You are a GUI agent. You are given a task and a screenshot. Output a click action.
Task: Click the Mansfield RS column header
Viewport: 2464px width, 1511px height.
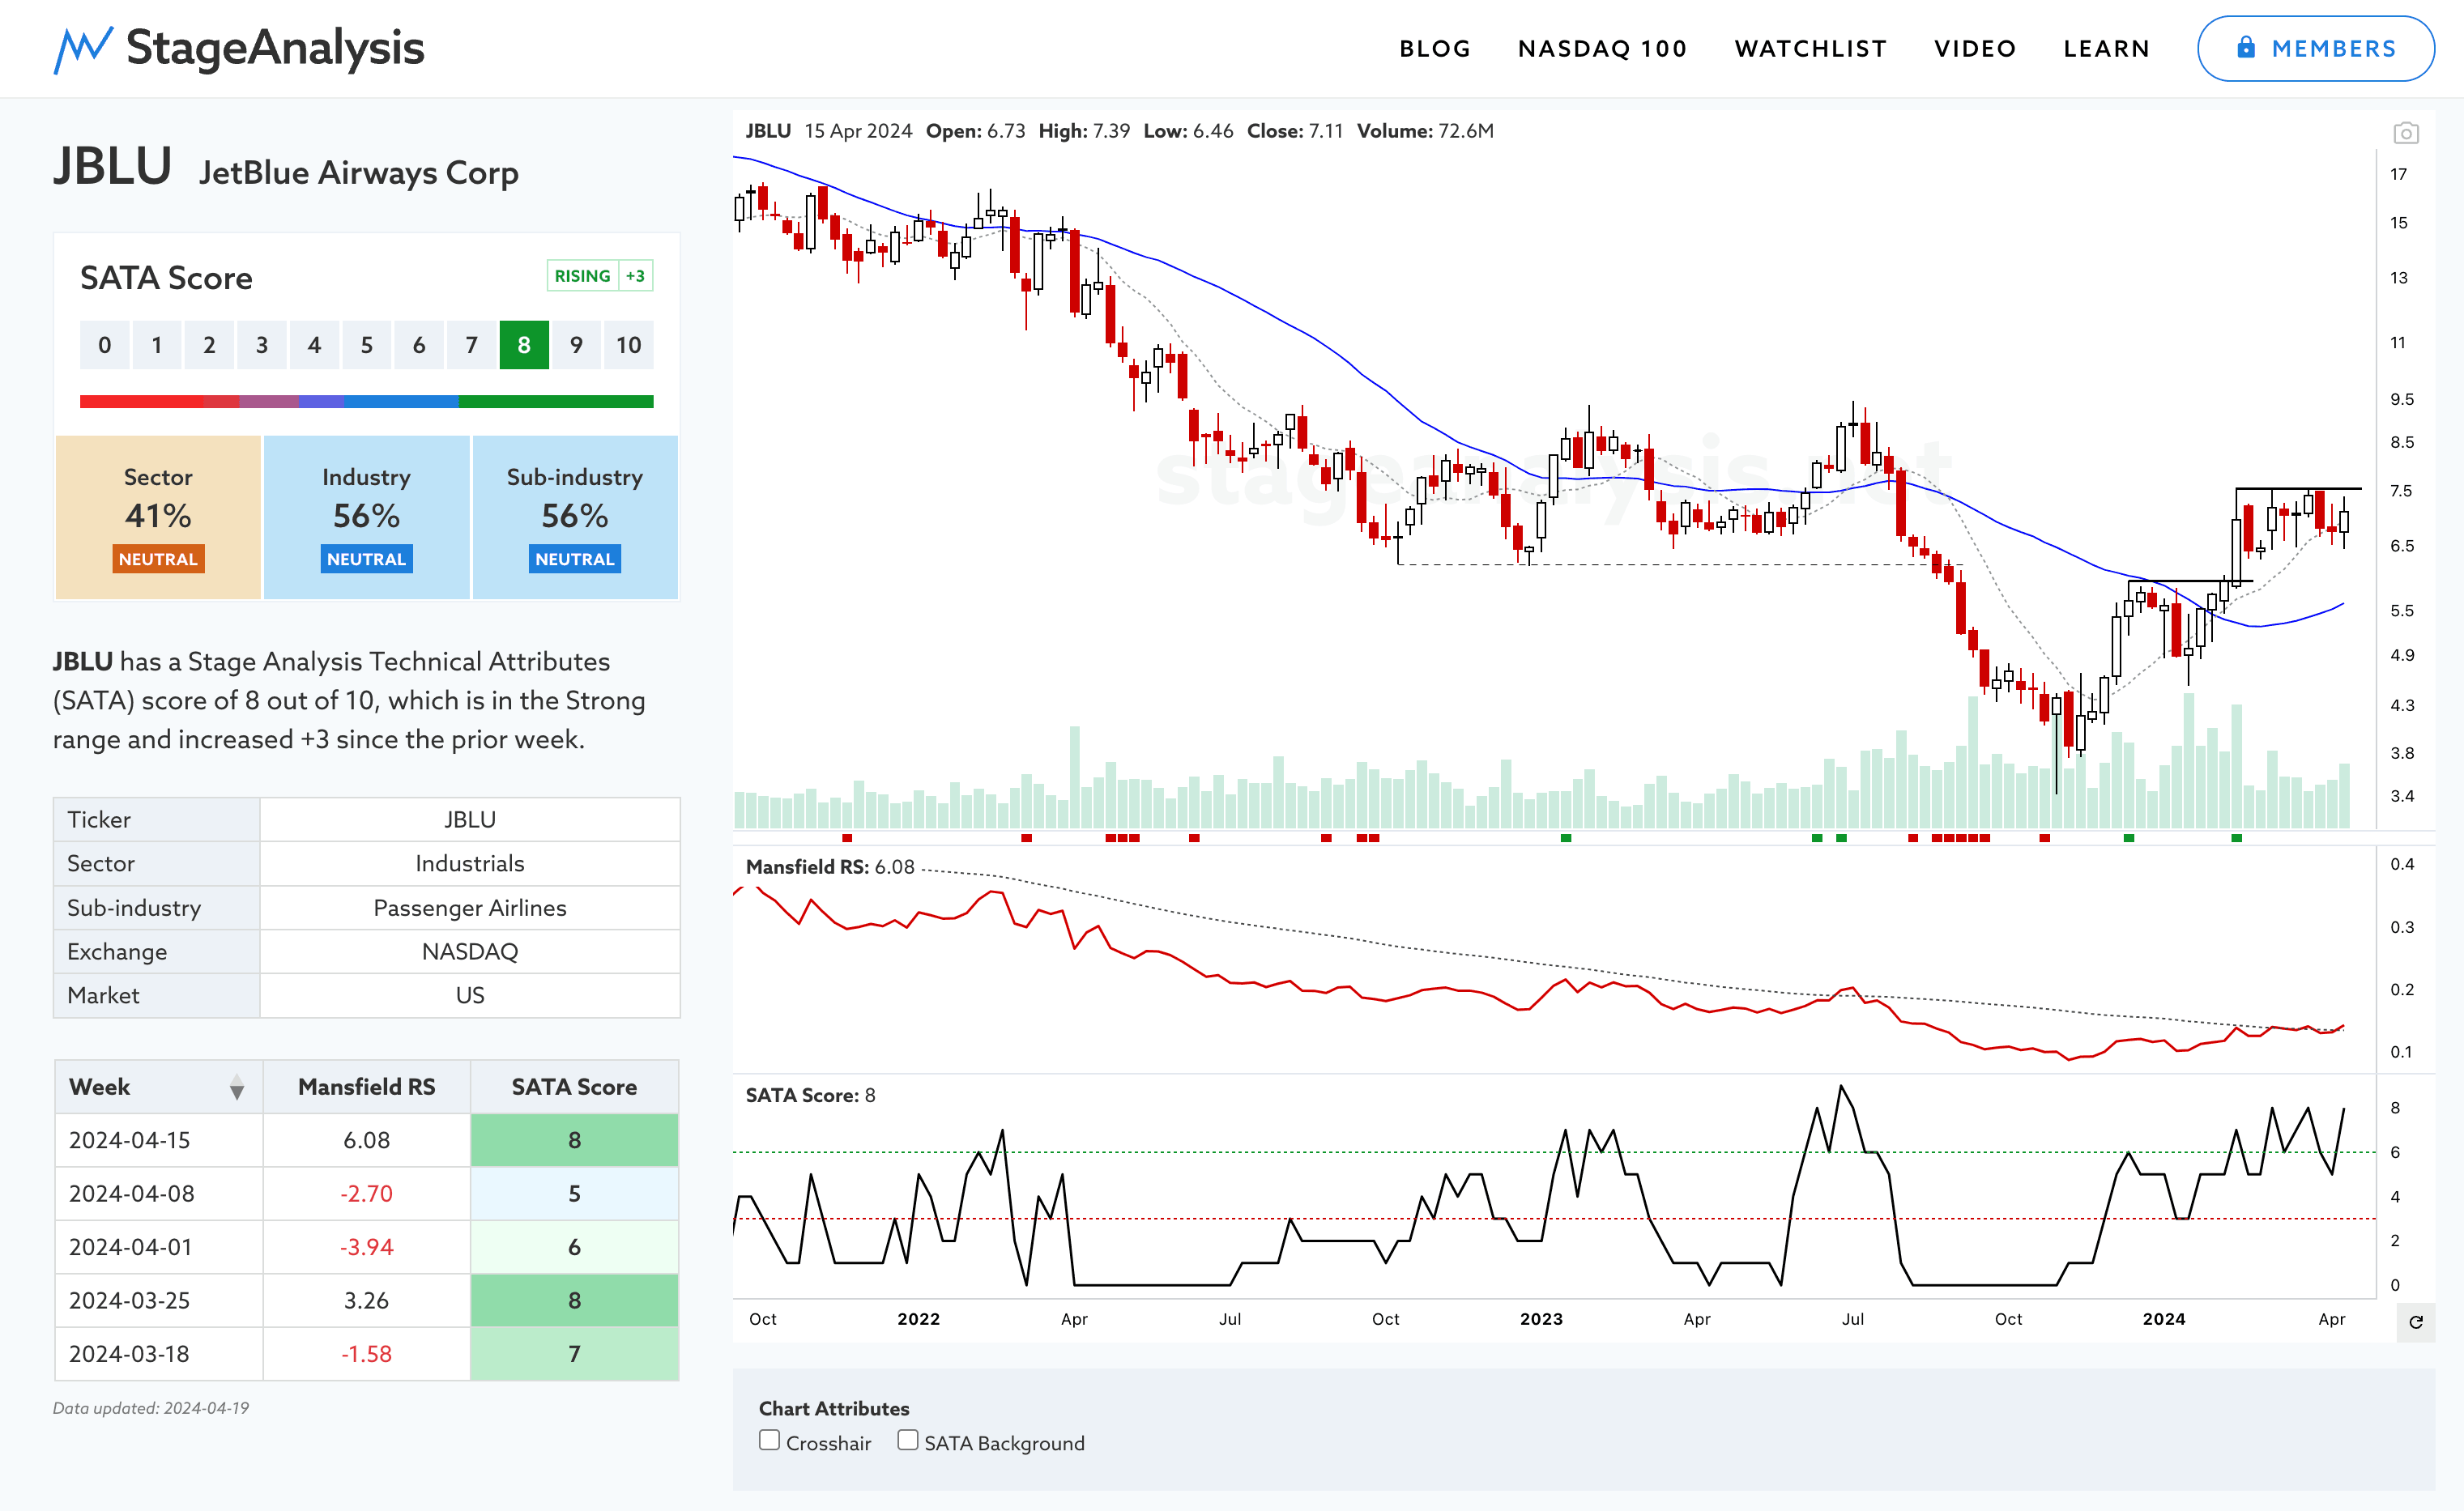[x=366, y=1087]
